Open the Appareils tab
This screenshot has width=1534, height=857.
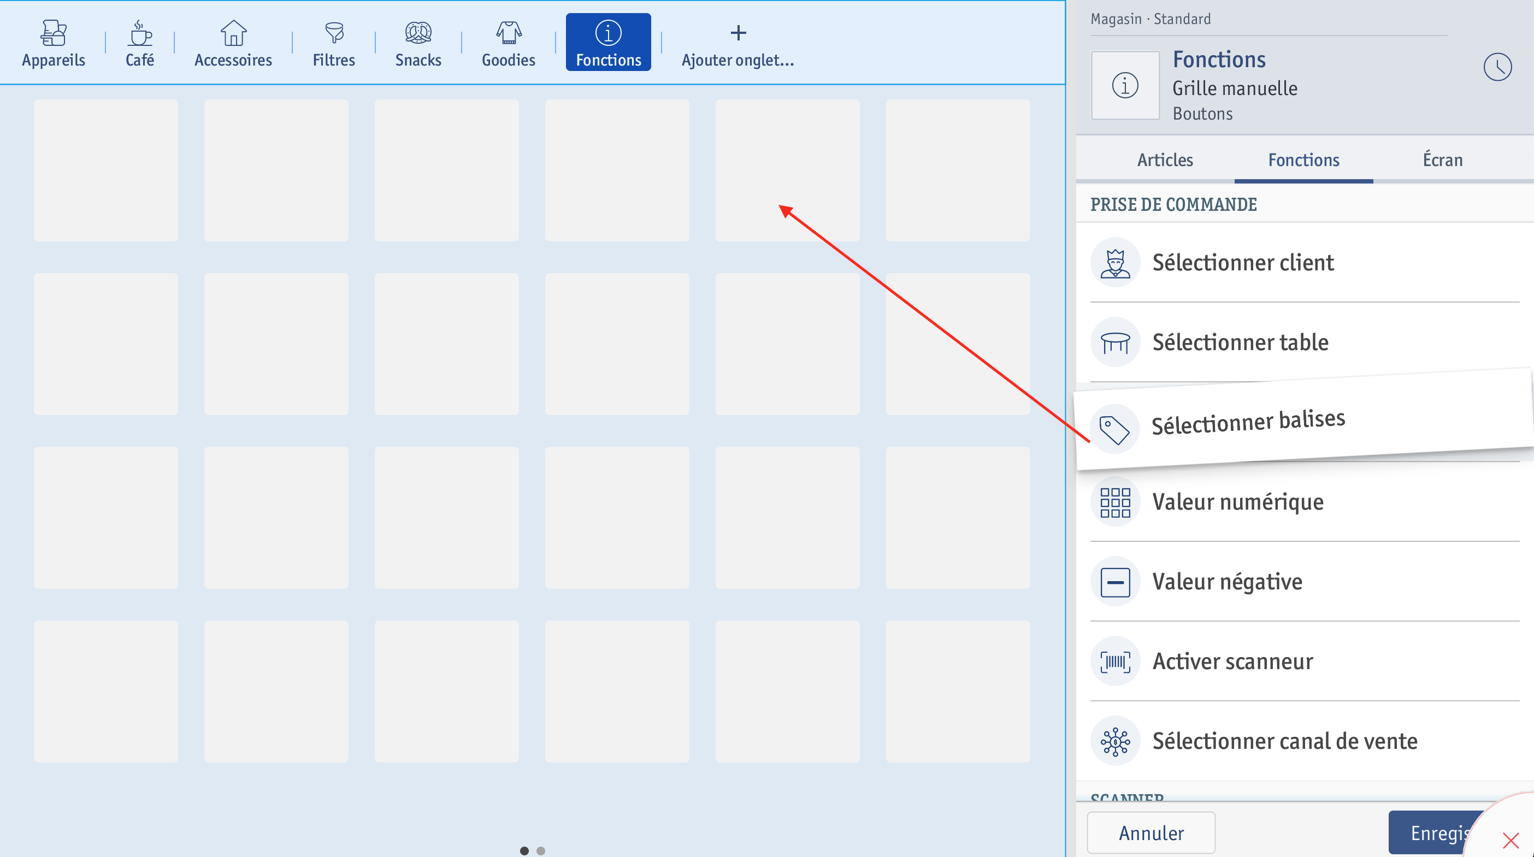(54, 43)
